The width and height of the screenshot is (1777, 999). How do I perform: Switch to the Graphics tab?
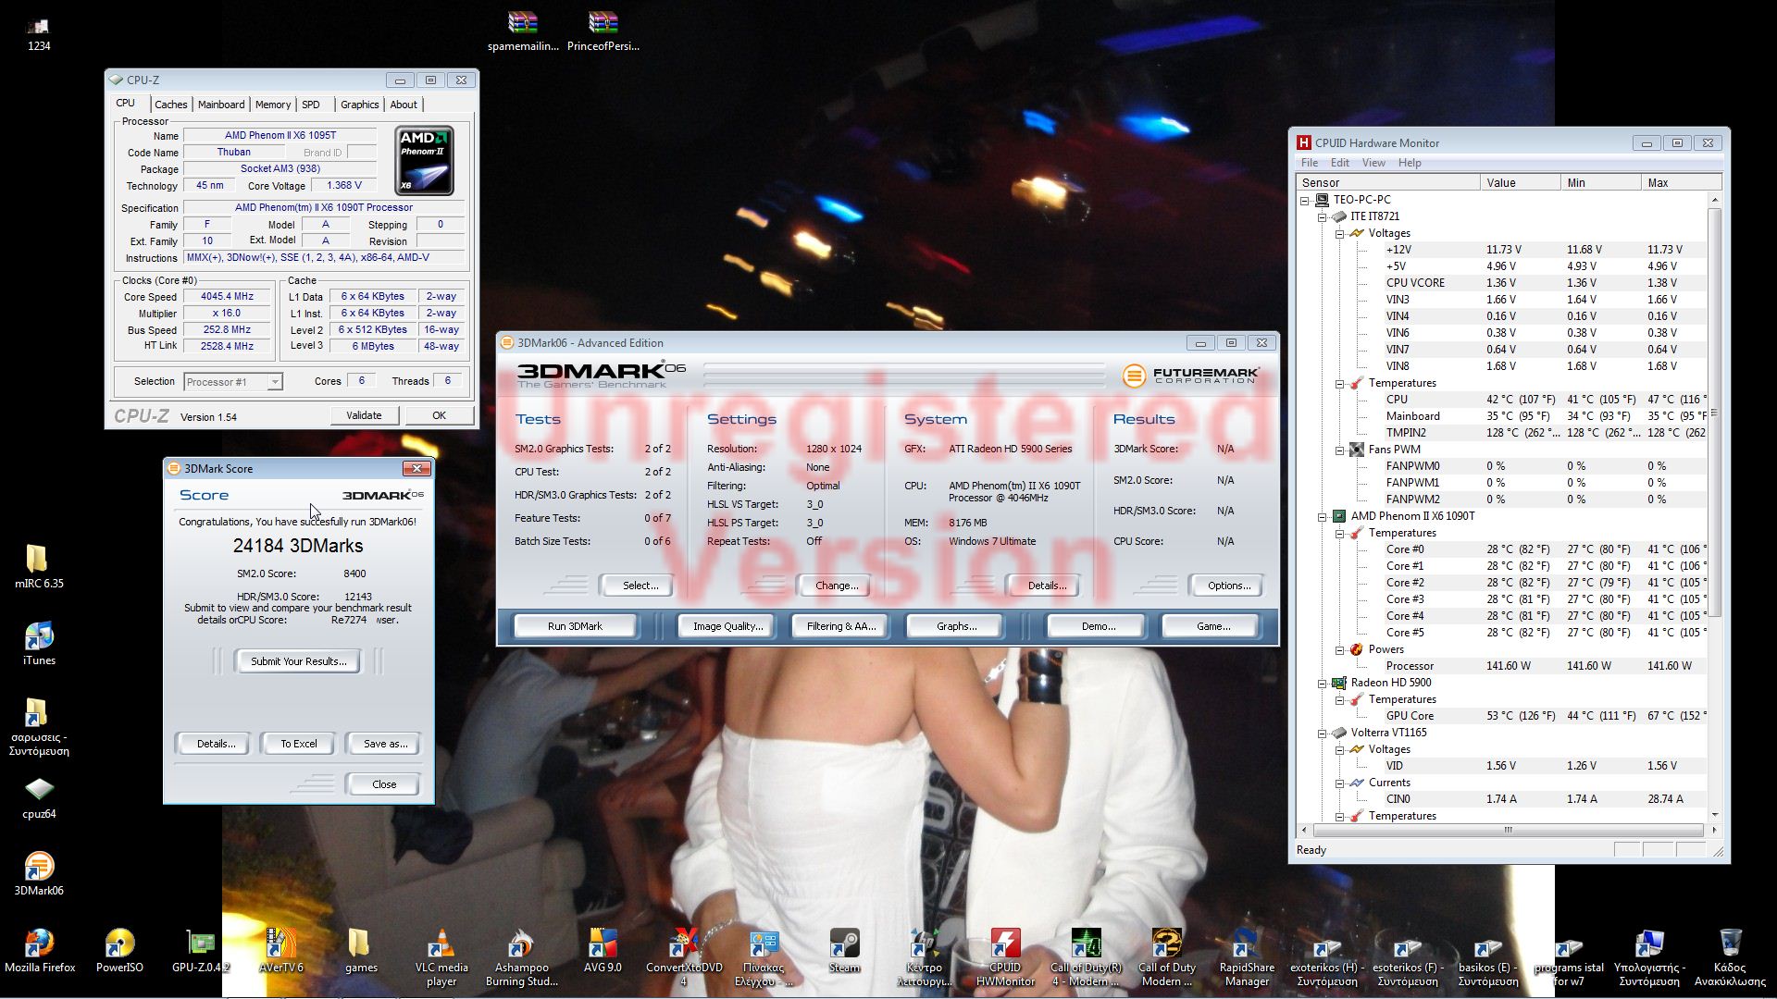(x=359, y=105)
